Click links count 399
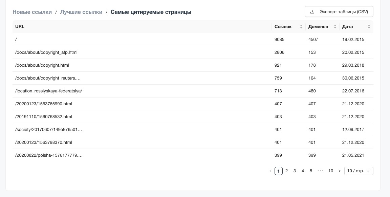390x197 pixels. [x=278, y=155]
